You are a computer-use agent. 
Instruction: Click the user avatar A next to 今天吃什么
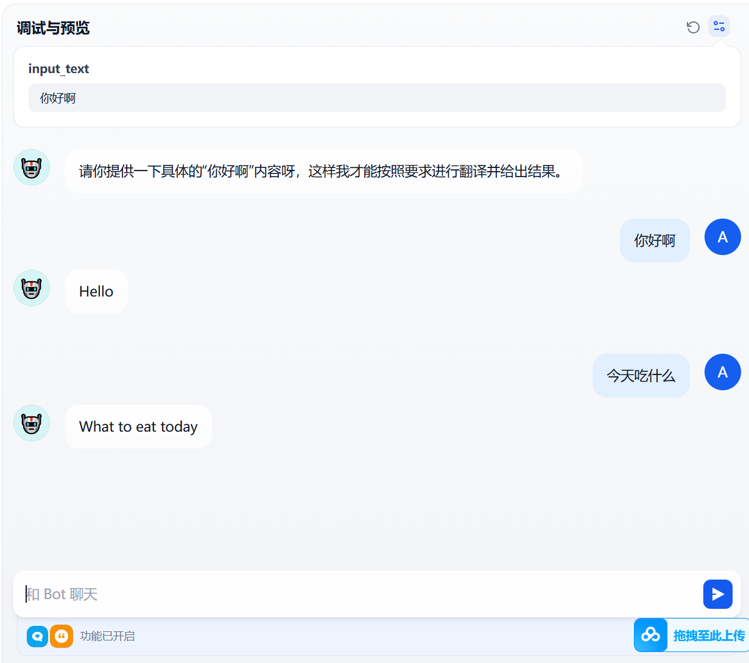pyautogui.click(x=723, y=372)
